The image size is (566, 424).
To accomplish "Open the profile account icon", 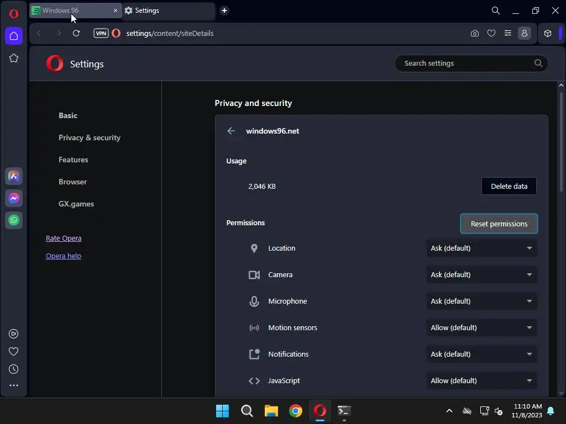I will (525, 33).
